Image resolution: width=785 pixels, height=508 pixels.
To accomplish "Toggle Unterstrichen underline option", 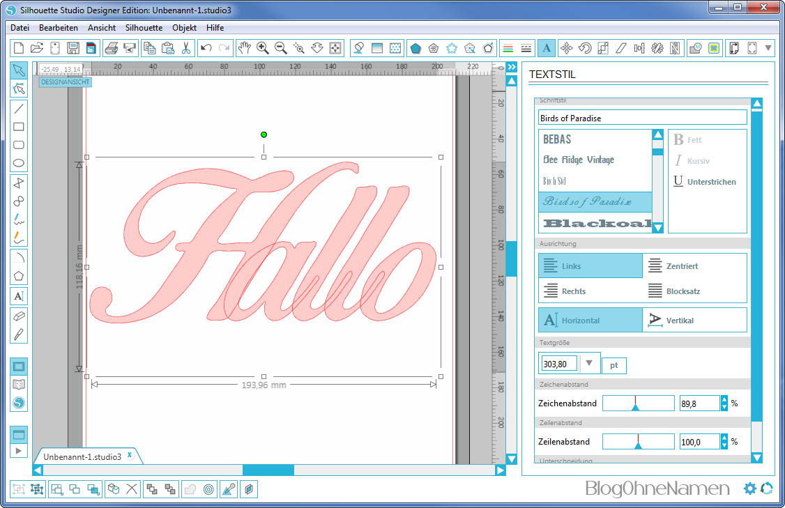I will coord(705,182).
